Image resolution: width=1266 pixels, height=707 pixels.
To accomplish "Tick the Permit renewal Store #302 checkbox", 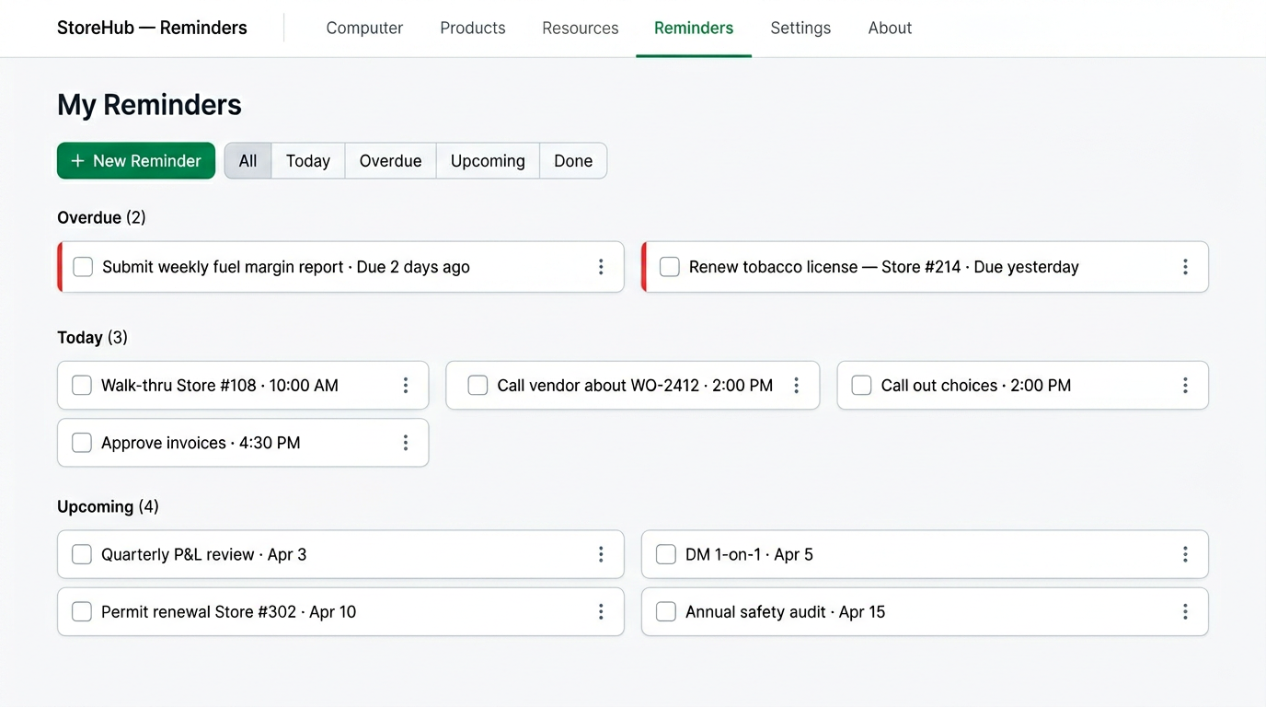I will pyautogui.click(x=82, y=611).
